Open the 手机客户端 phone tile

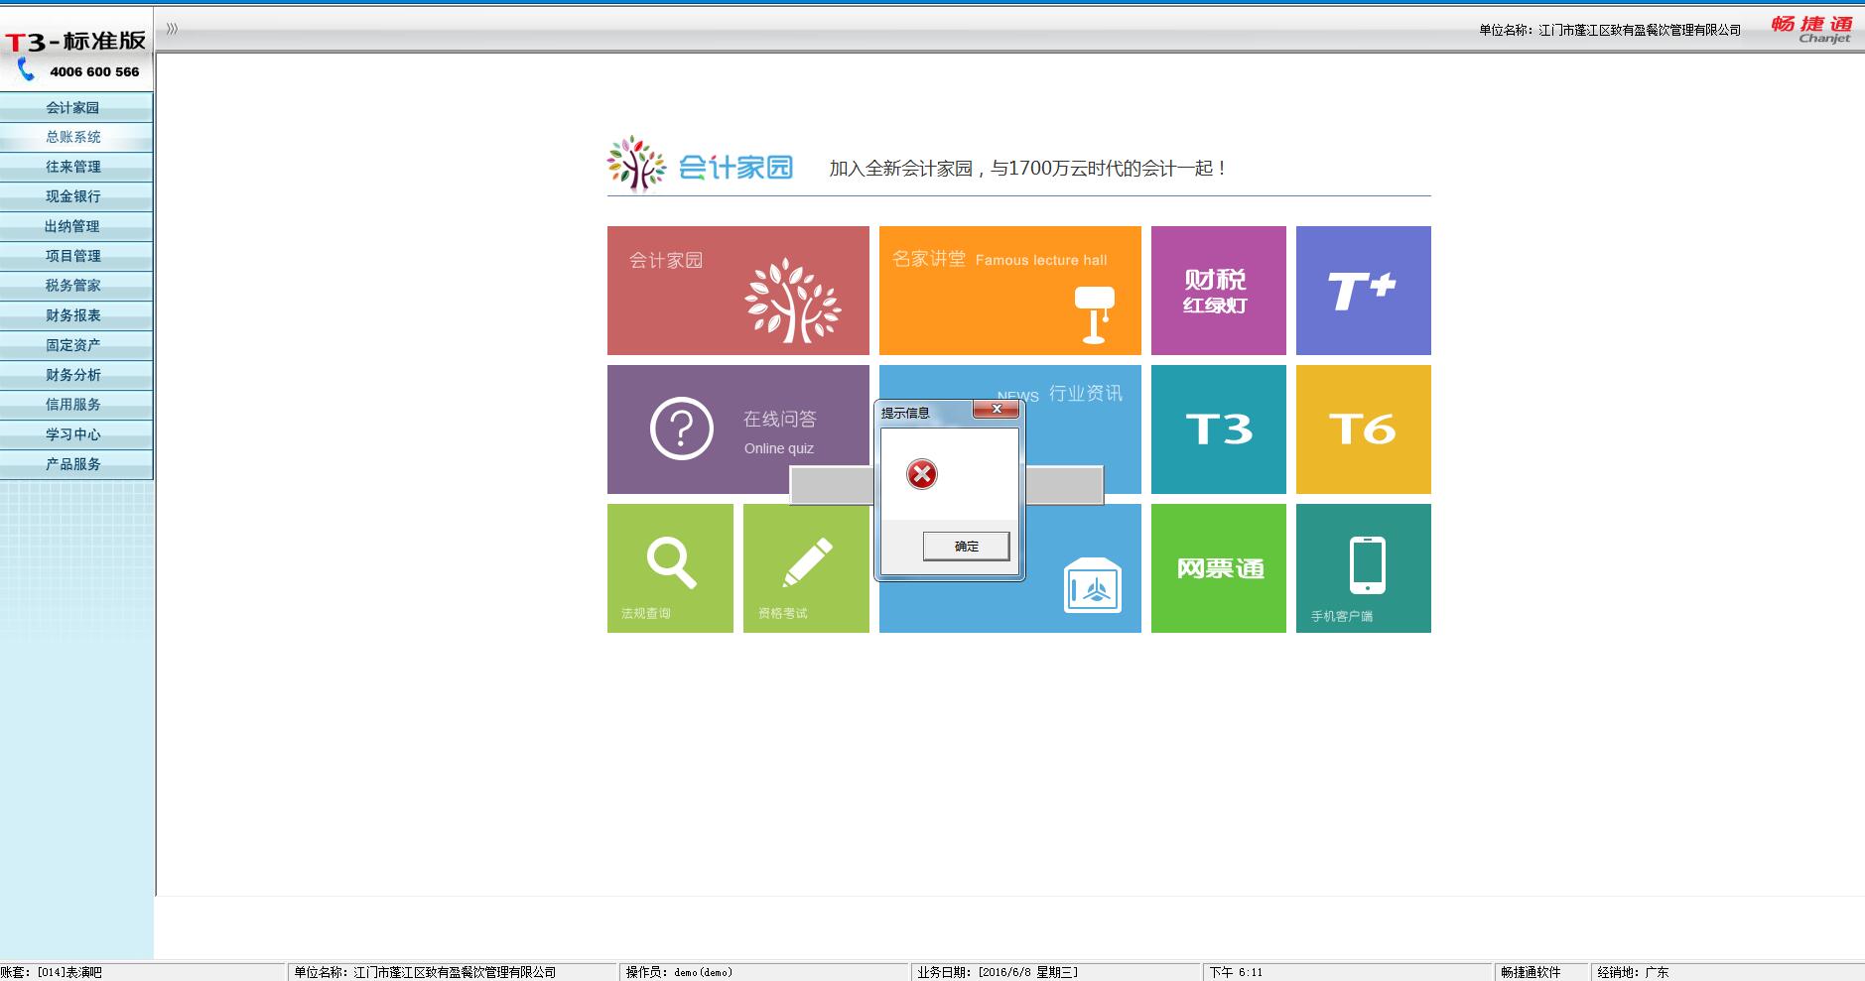click(1363, 568)
